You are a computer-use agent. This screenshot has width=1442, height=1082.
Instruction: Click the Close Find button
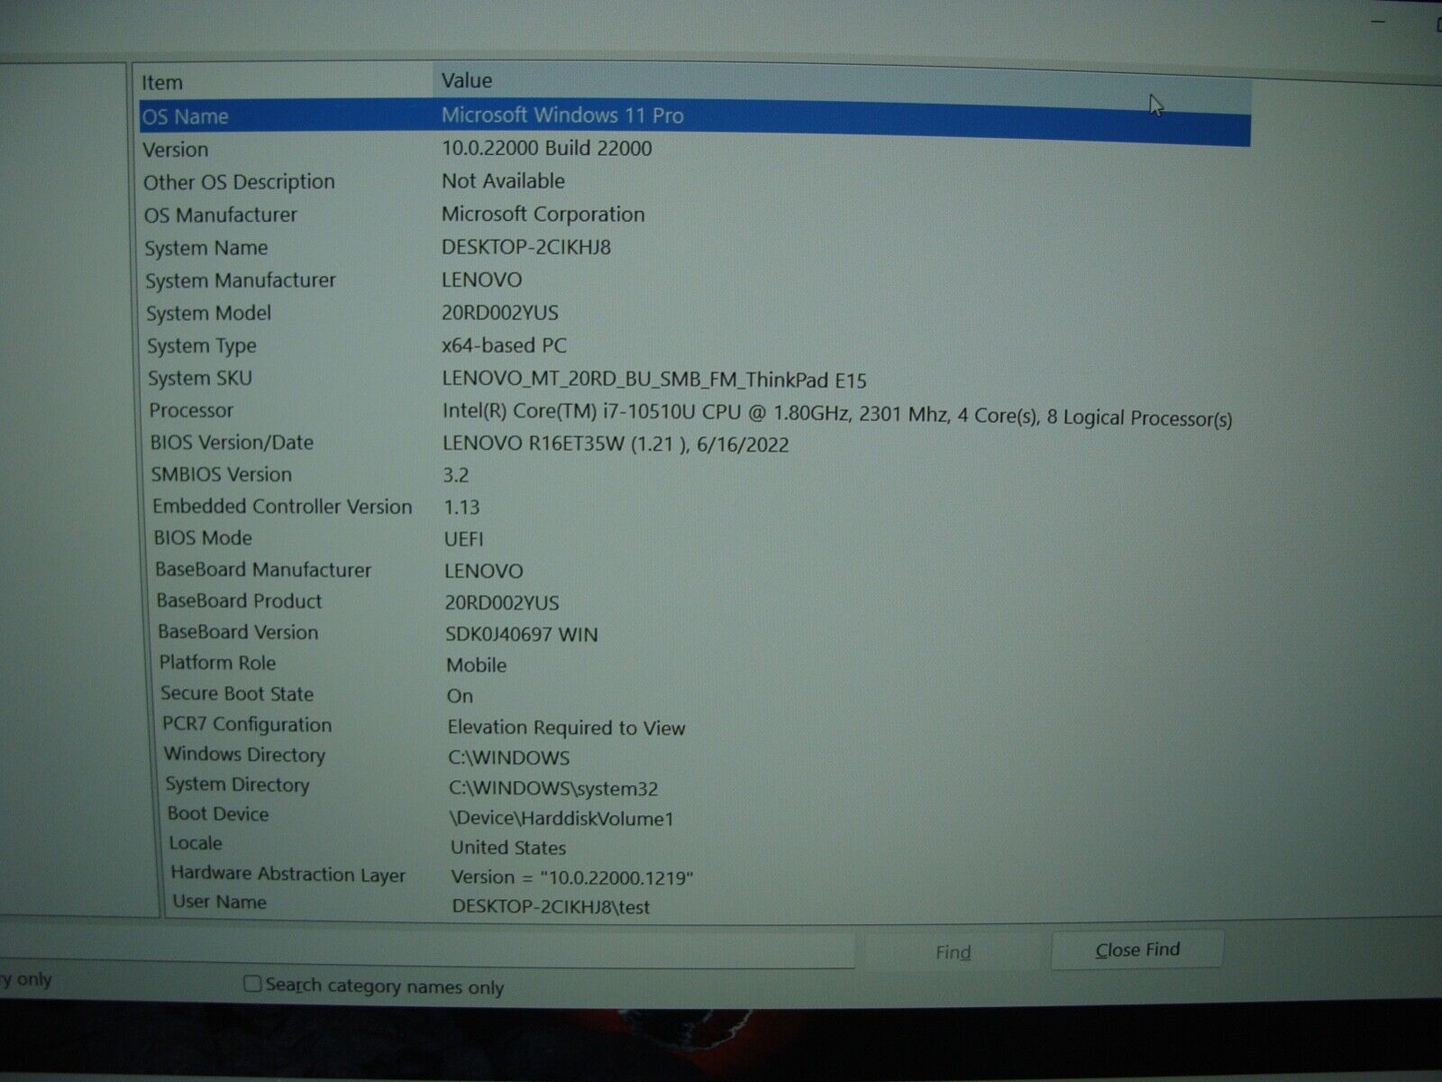(x=1137, y=950)
